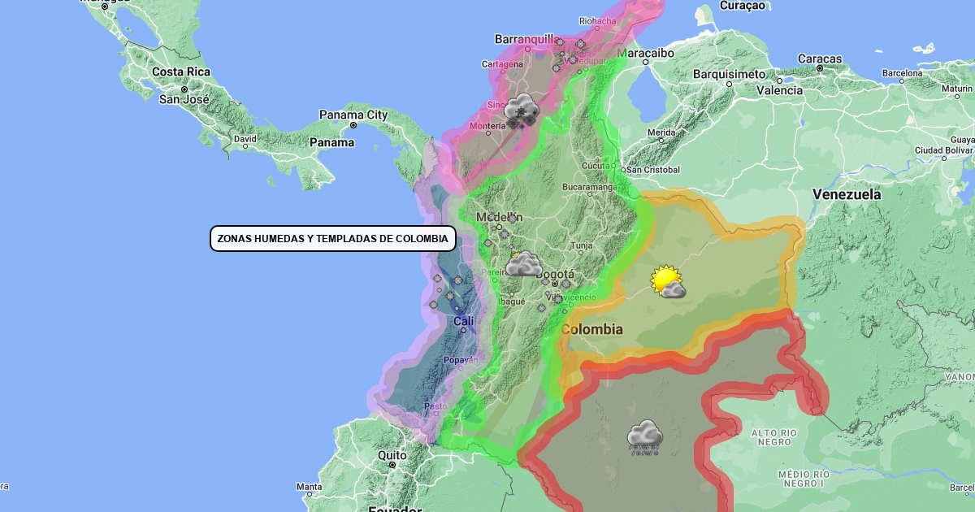Click the rain cloud icon in red zone
The height and width of the screenshot is (512, 975).
(645, 436)
